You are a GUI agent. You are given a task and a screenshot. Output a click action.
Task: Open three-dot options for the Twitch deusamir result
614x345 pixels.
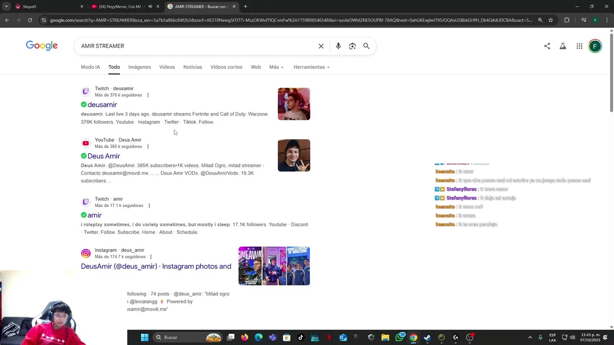point(148,95)
